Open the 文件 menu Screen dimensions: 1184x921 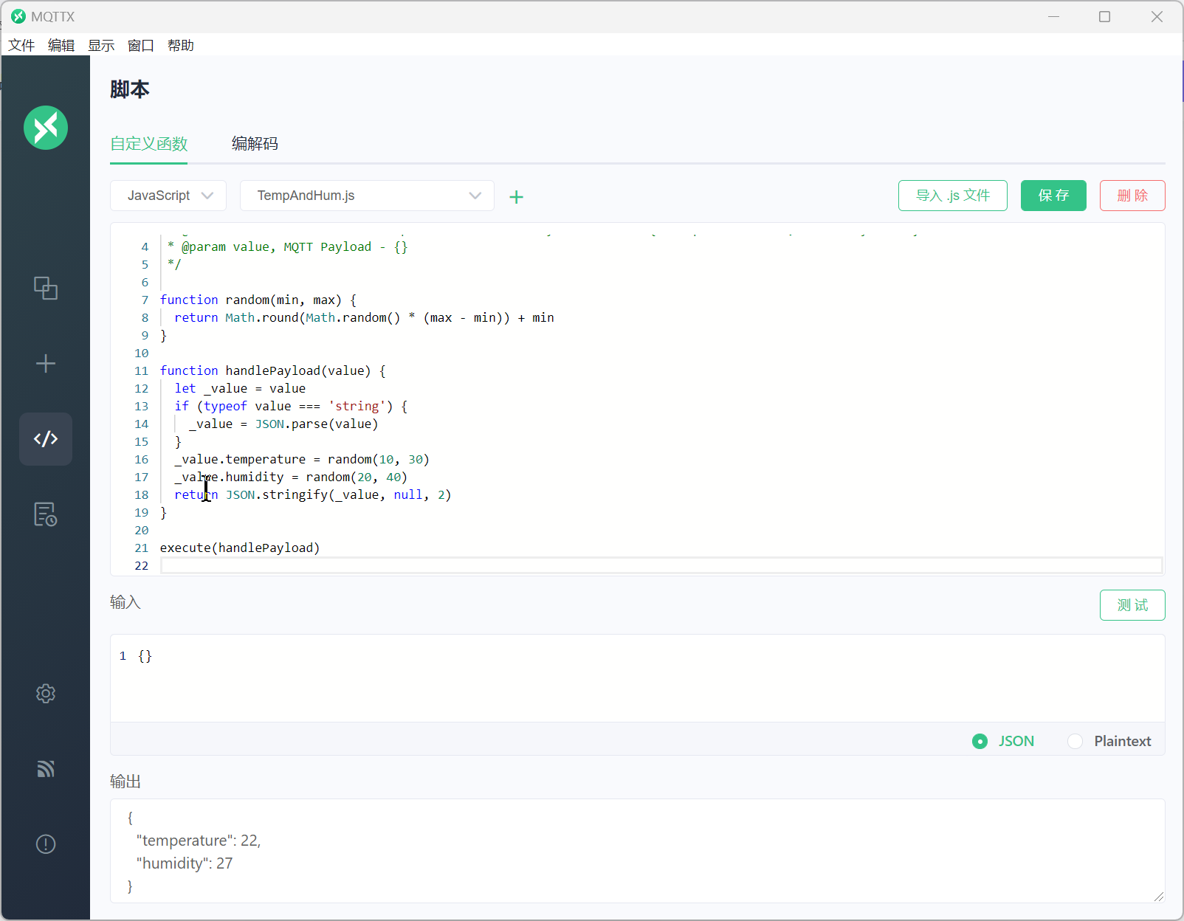click(x=21, y=46)
